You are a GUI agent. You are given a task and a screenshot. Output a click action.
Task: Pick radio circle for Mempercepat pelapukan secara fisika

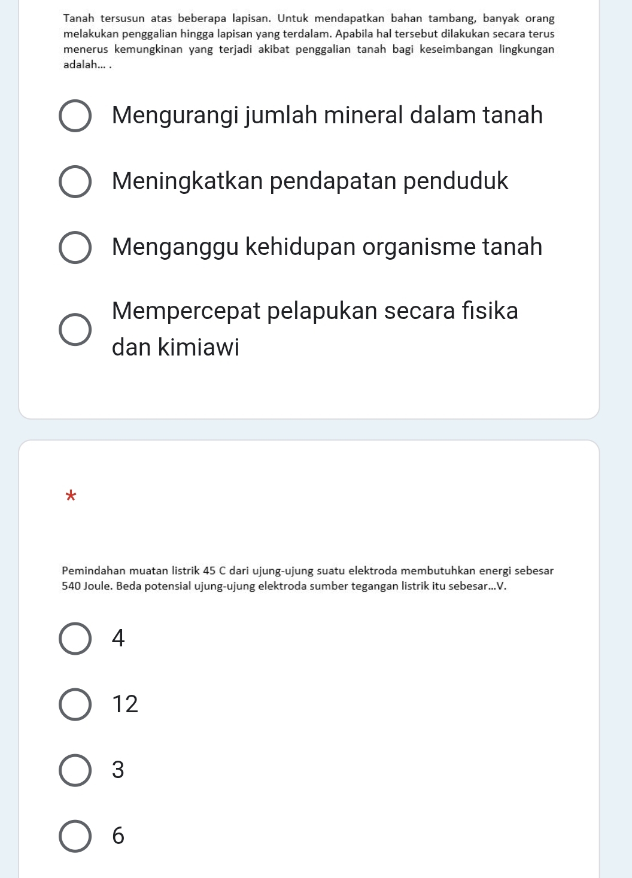pyautogui.click(x=75, y=330)
